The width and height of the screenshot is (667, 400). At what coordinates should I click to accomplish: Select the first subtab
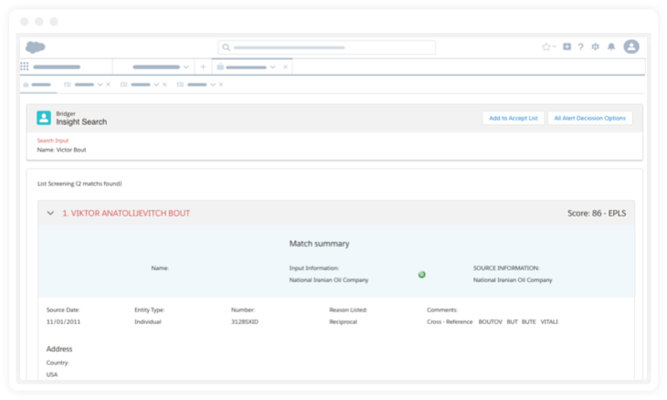click(x=37, y=85)
